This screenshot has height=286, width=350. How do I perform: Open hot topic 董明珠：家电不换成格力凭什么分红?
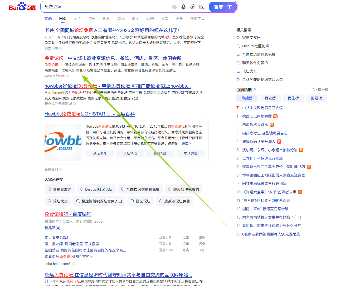point(272,226)
